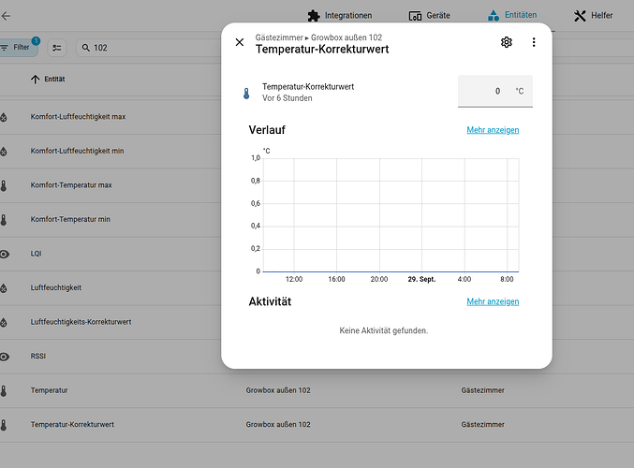Click Growbox außen 102 in Temperatur-Korrekturwert row

[x=278, y=425]
